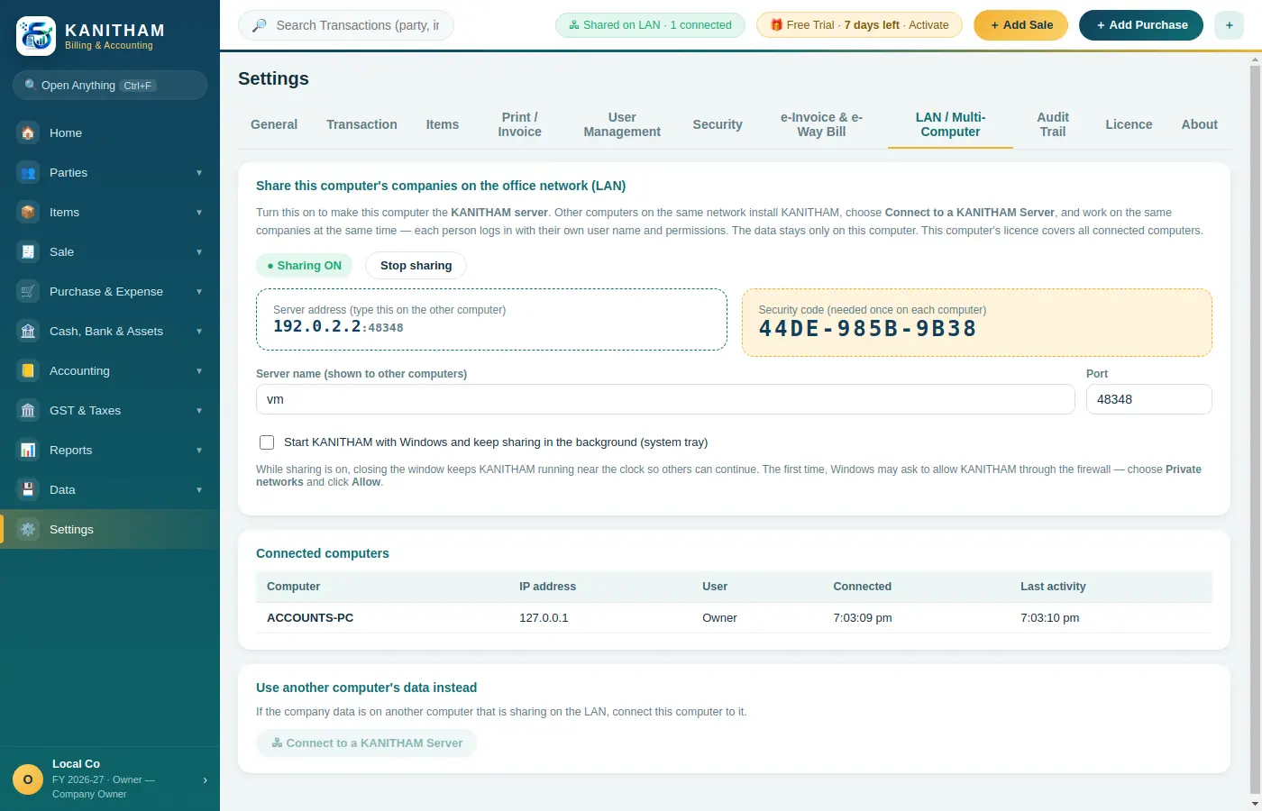
Task: Expand the Items submenu arrow in sidebar
Action: point(199,212)
